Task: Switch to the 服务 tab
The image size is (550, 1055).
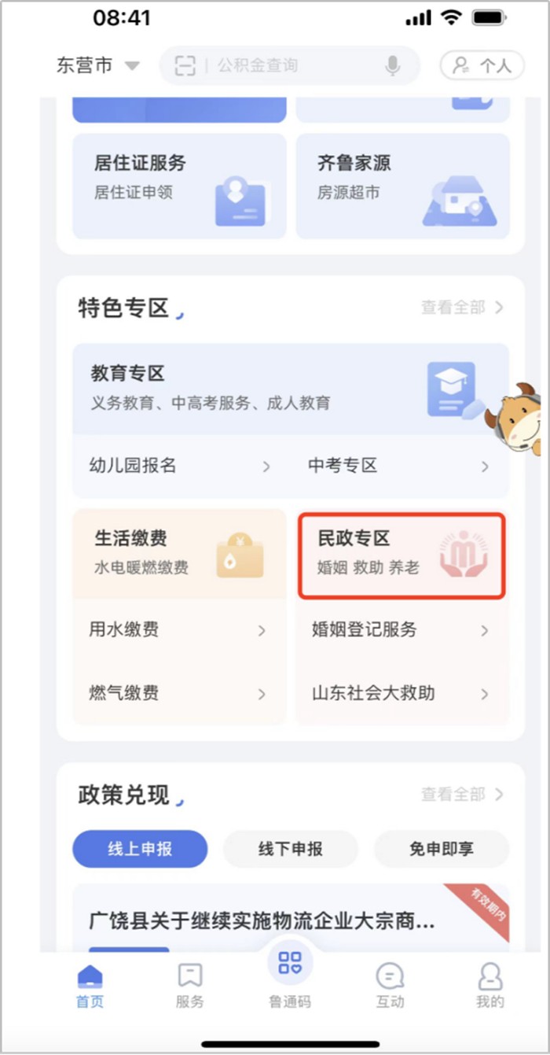Action: (189, 986)
